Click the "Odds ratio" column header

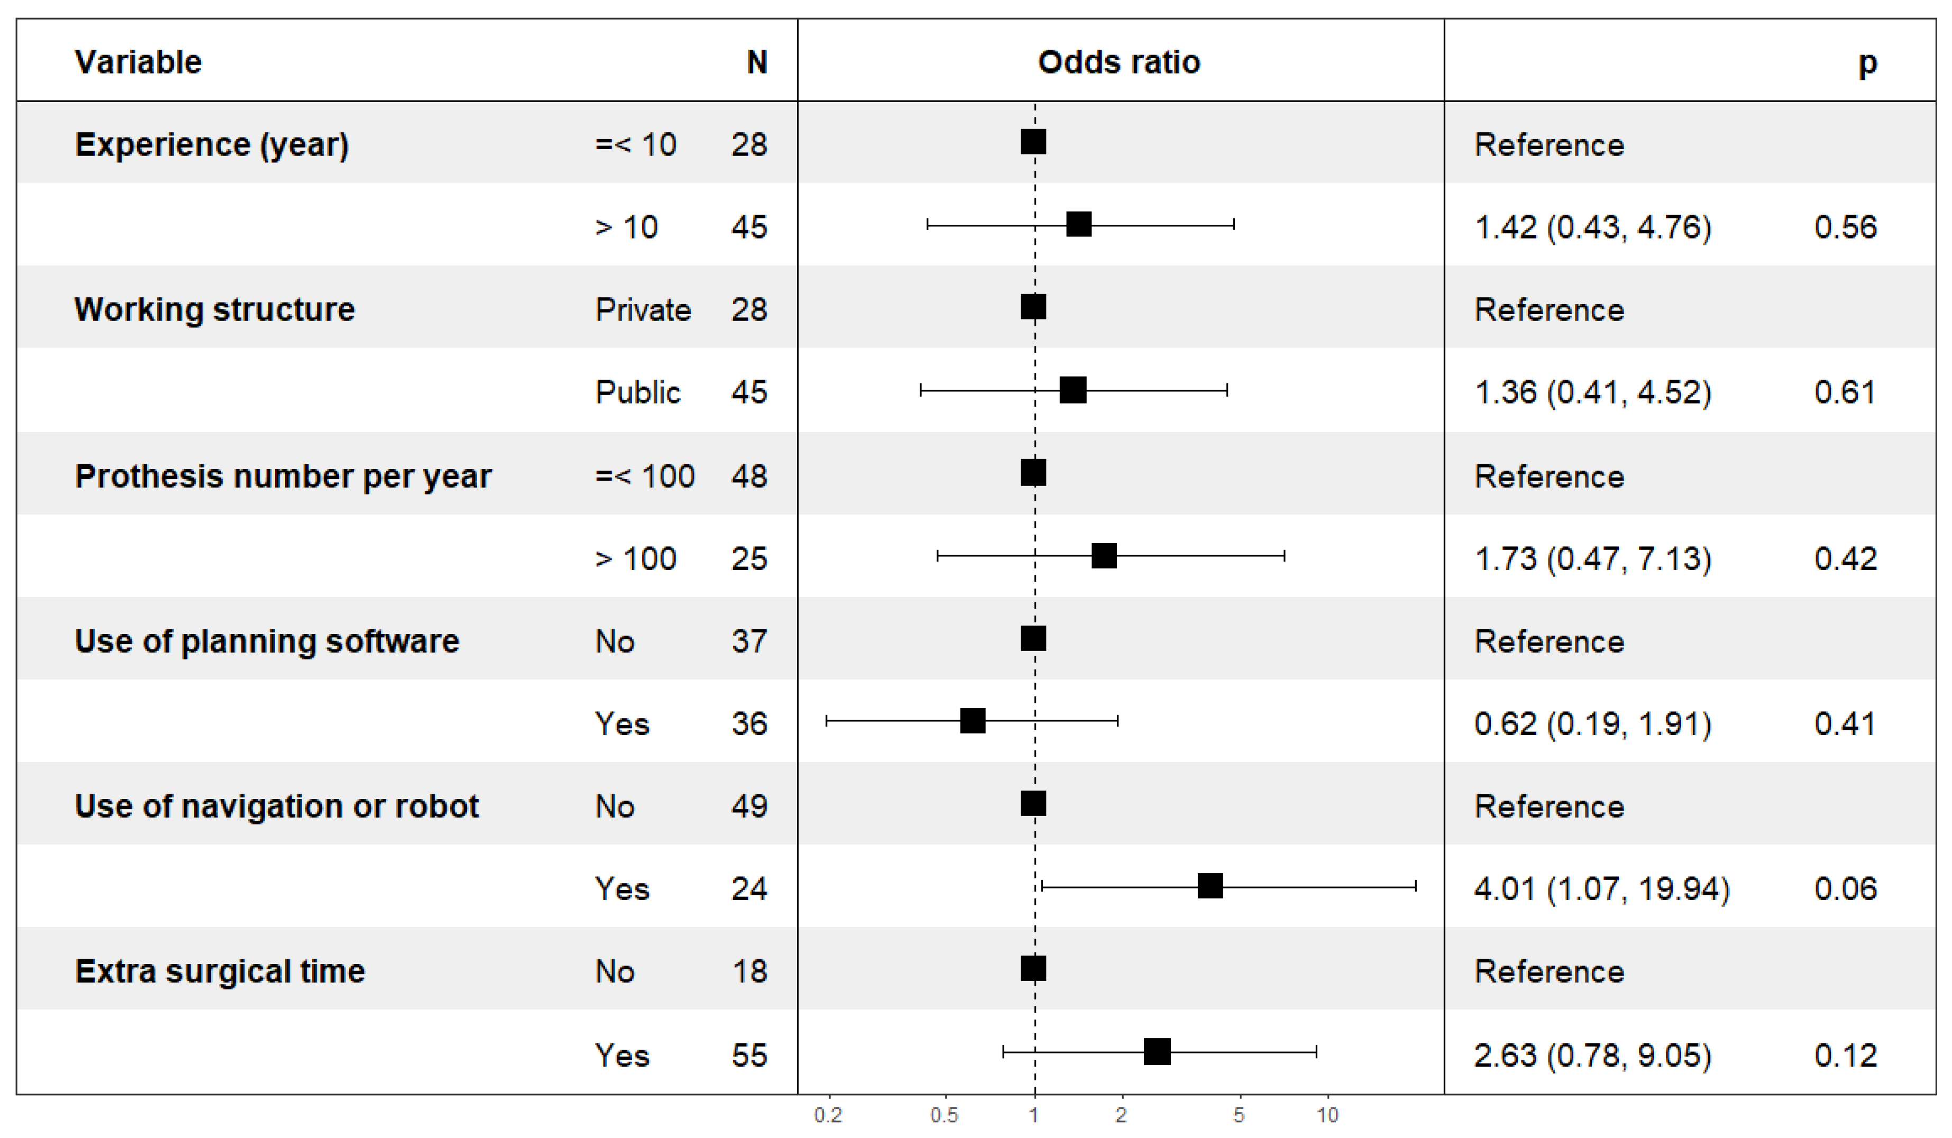tap(1119, 62)
